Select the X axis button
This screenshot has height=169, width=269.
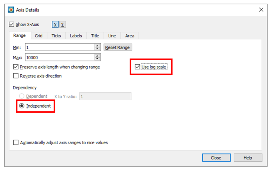coord(55,24)
